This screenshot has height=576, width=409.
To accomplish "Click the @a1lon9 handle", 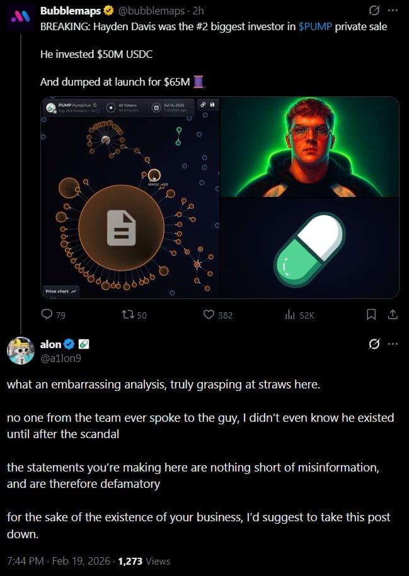I will point(60,358).
